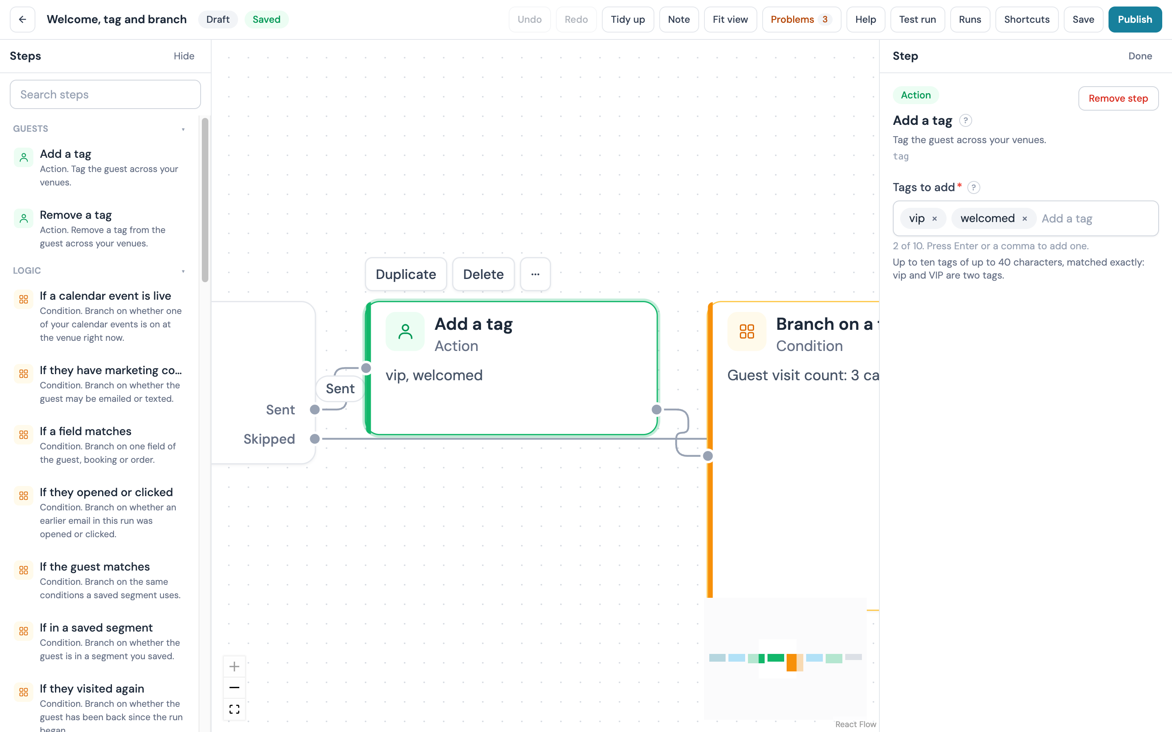The image size is (1172, 732).
Task: Click the Remove a tag step icon
Action: click(x=24, y=218)
